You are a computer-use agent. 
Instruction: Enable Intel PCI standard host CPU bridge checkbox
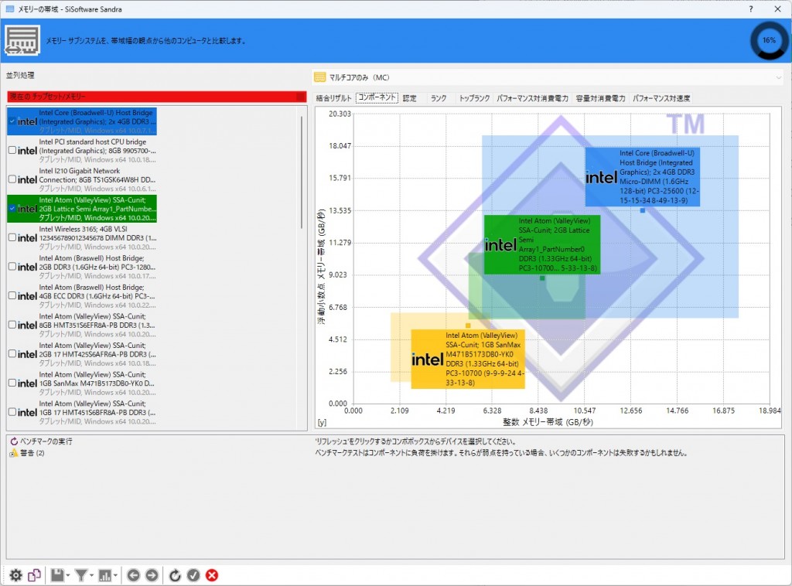[12, 151]
